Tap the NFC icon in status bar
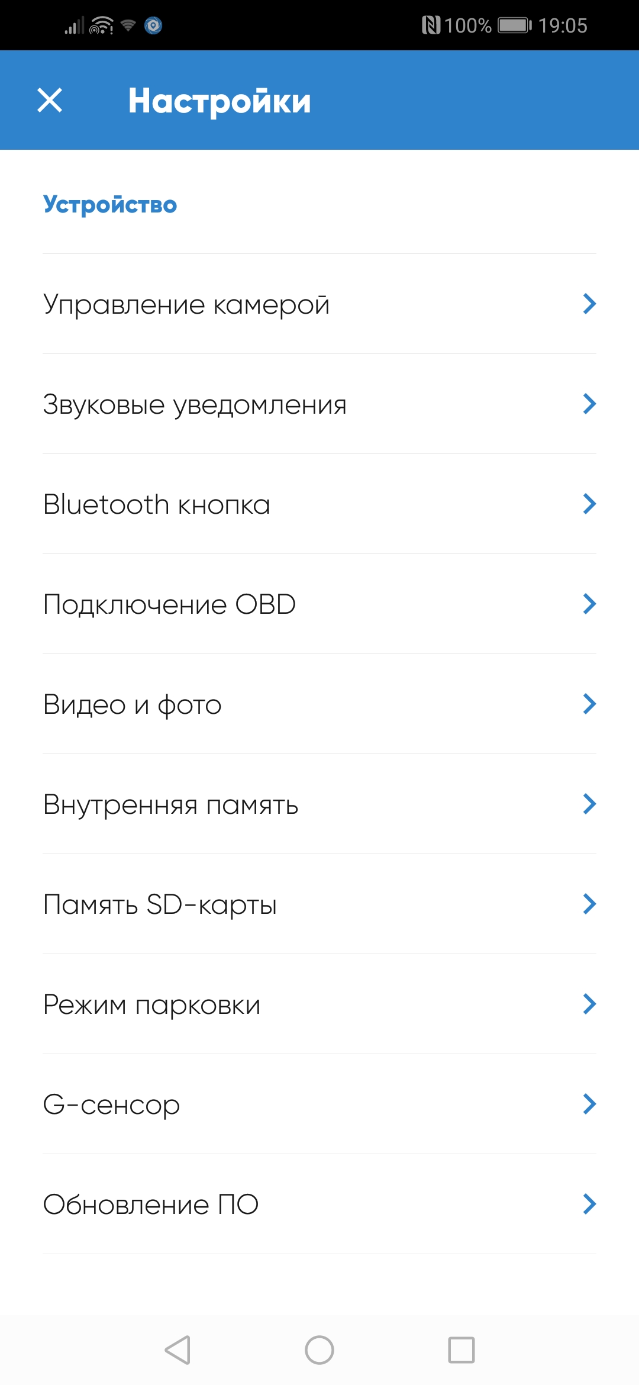 click(x=431, y=25)
